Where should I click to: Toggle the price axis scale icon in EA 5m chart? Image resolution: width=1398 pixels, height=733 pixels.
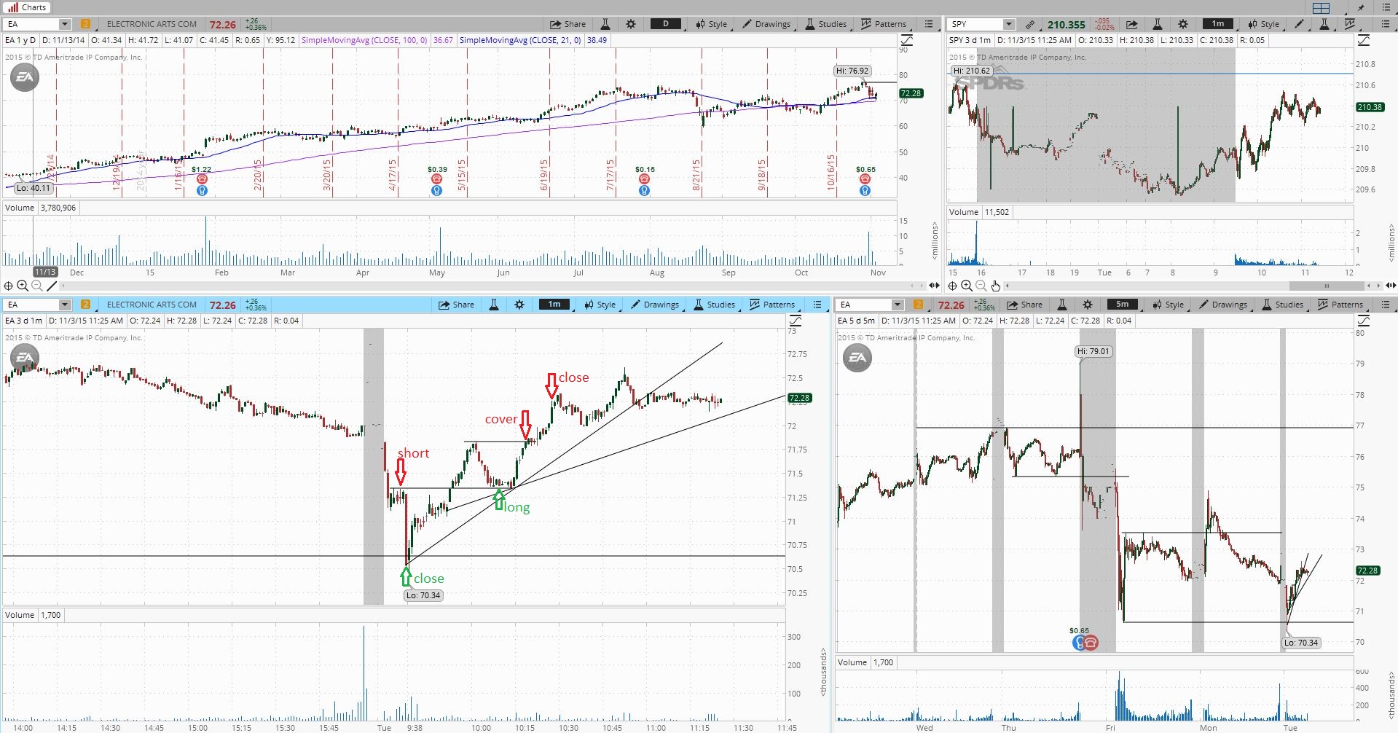[1364, 321]
